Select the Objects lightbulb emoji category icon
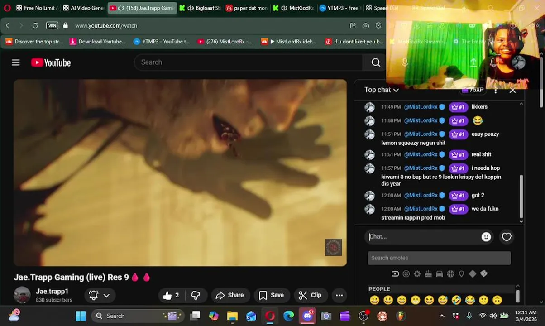Viewport: 545px width, 326px height. (x=461, y=273)
